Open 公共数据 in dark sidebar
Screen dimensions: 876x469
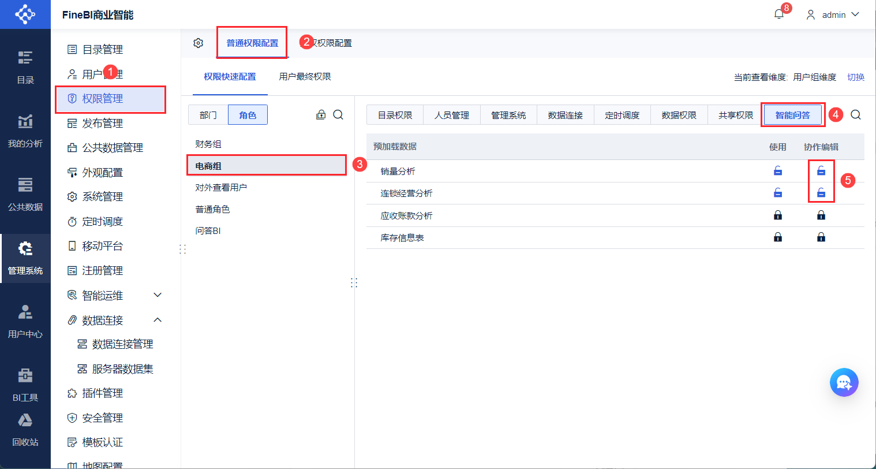pyautogui.click(x=25, y=194)
